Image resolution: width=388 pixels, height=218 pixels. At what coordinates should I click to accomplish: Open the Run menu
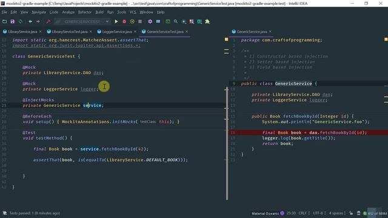(x=110, y=12)
